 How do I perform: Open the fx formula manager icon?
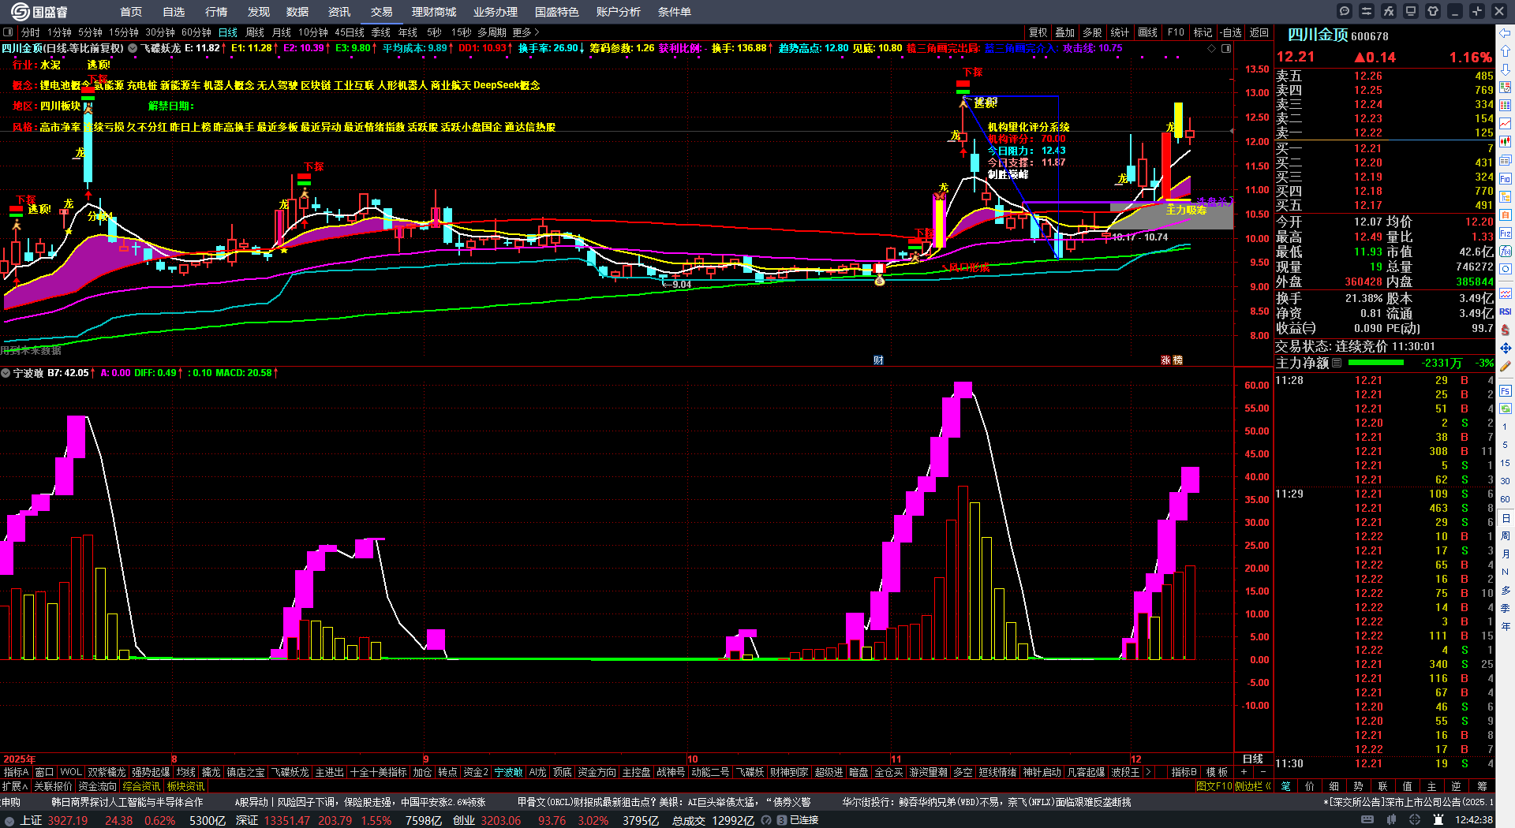1389,11
